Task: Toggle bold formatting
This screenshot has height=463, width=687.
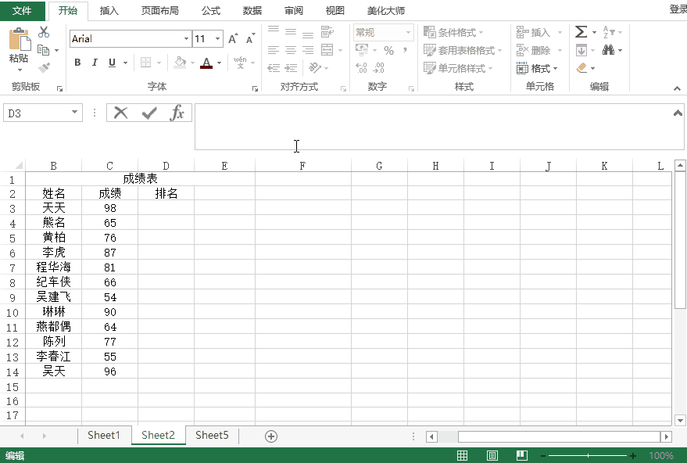Action: pos(77,63)
